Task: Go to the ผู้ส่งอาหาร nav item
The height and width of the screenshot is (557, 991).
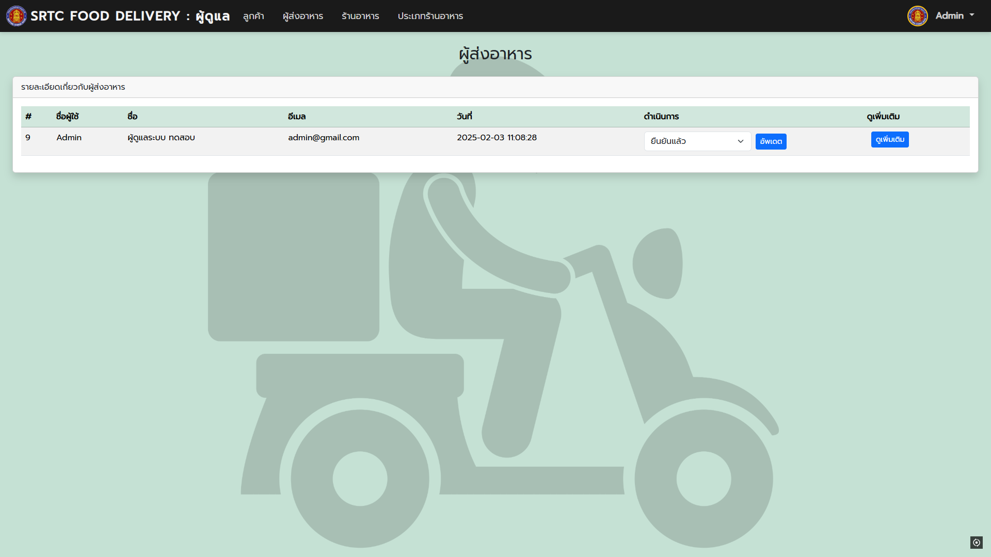Action: click(x=303, y=16)
